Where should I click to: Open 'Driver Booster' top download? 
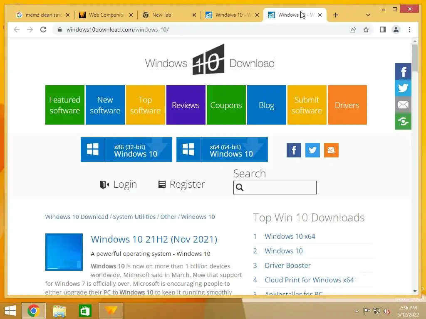coord(288,265)
